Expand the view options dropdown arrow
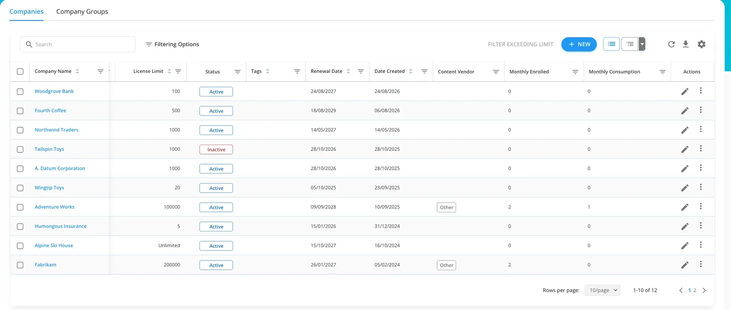 point(642,44)
